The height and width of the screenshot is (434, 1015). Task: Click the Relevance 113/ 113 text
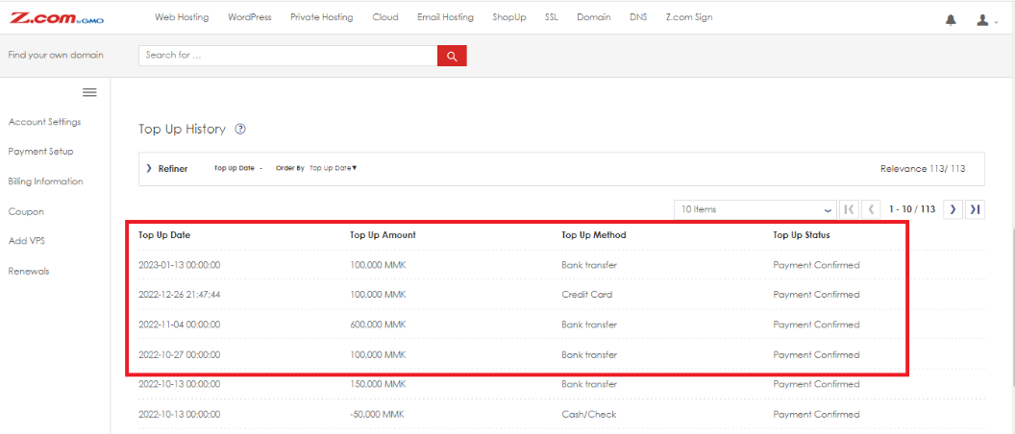pyautogui.click(x=923, y=169)
